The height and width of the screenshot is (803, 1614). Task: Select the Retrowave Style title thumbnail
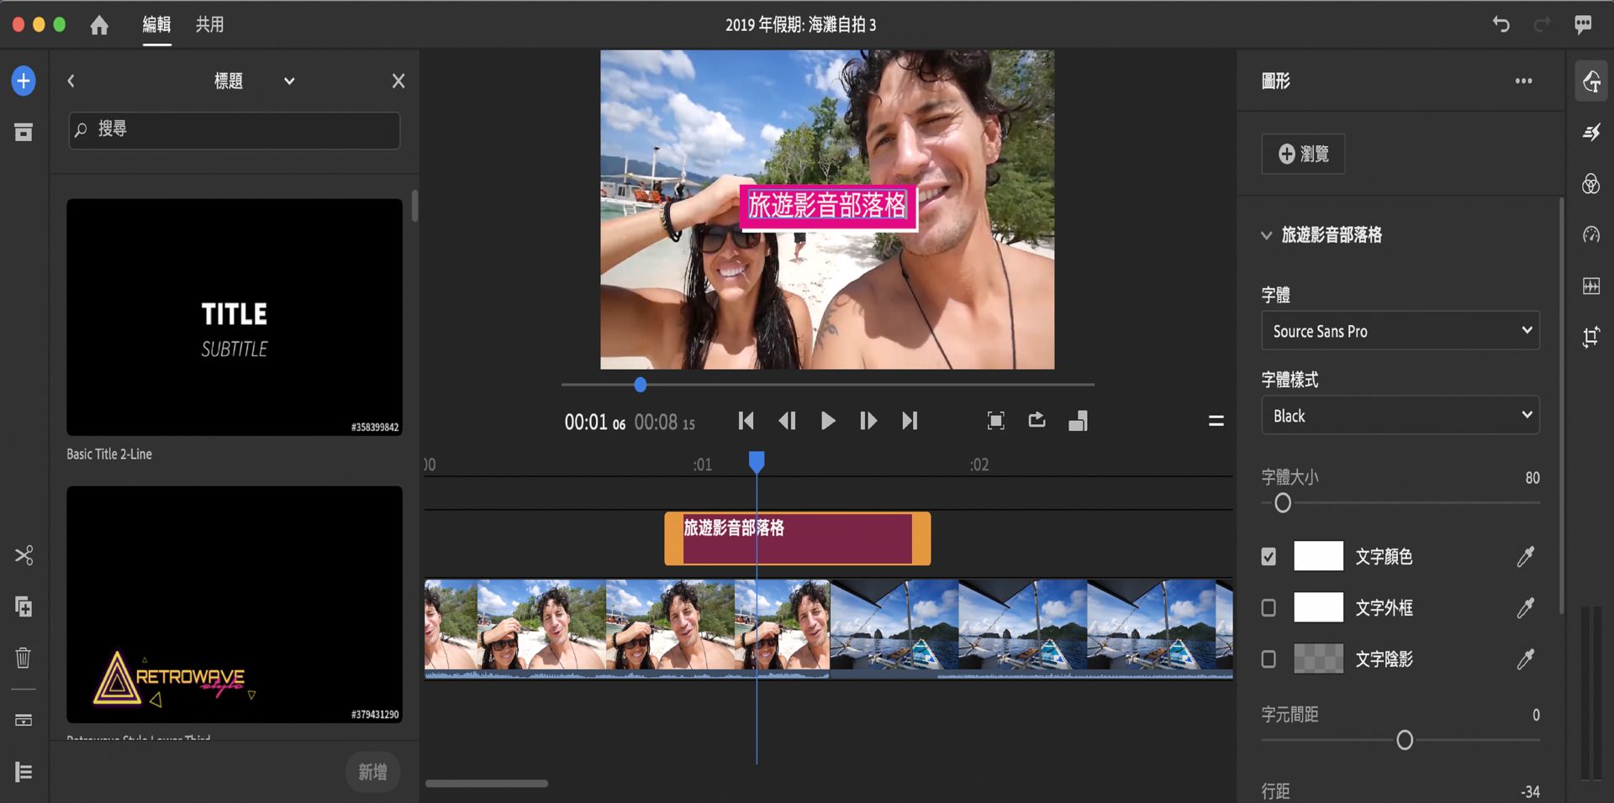click(x=235, y=604)
